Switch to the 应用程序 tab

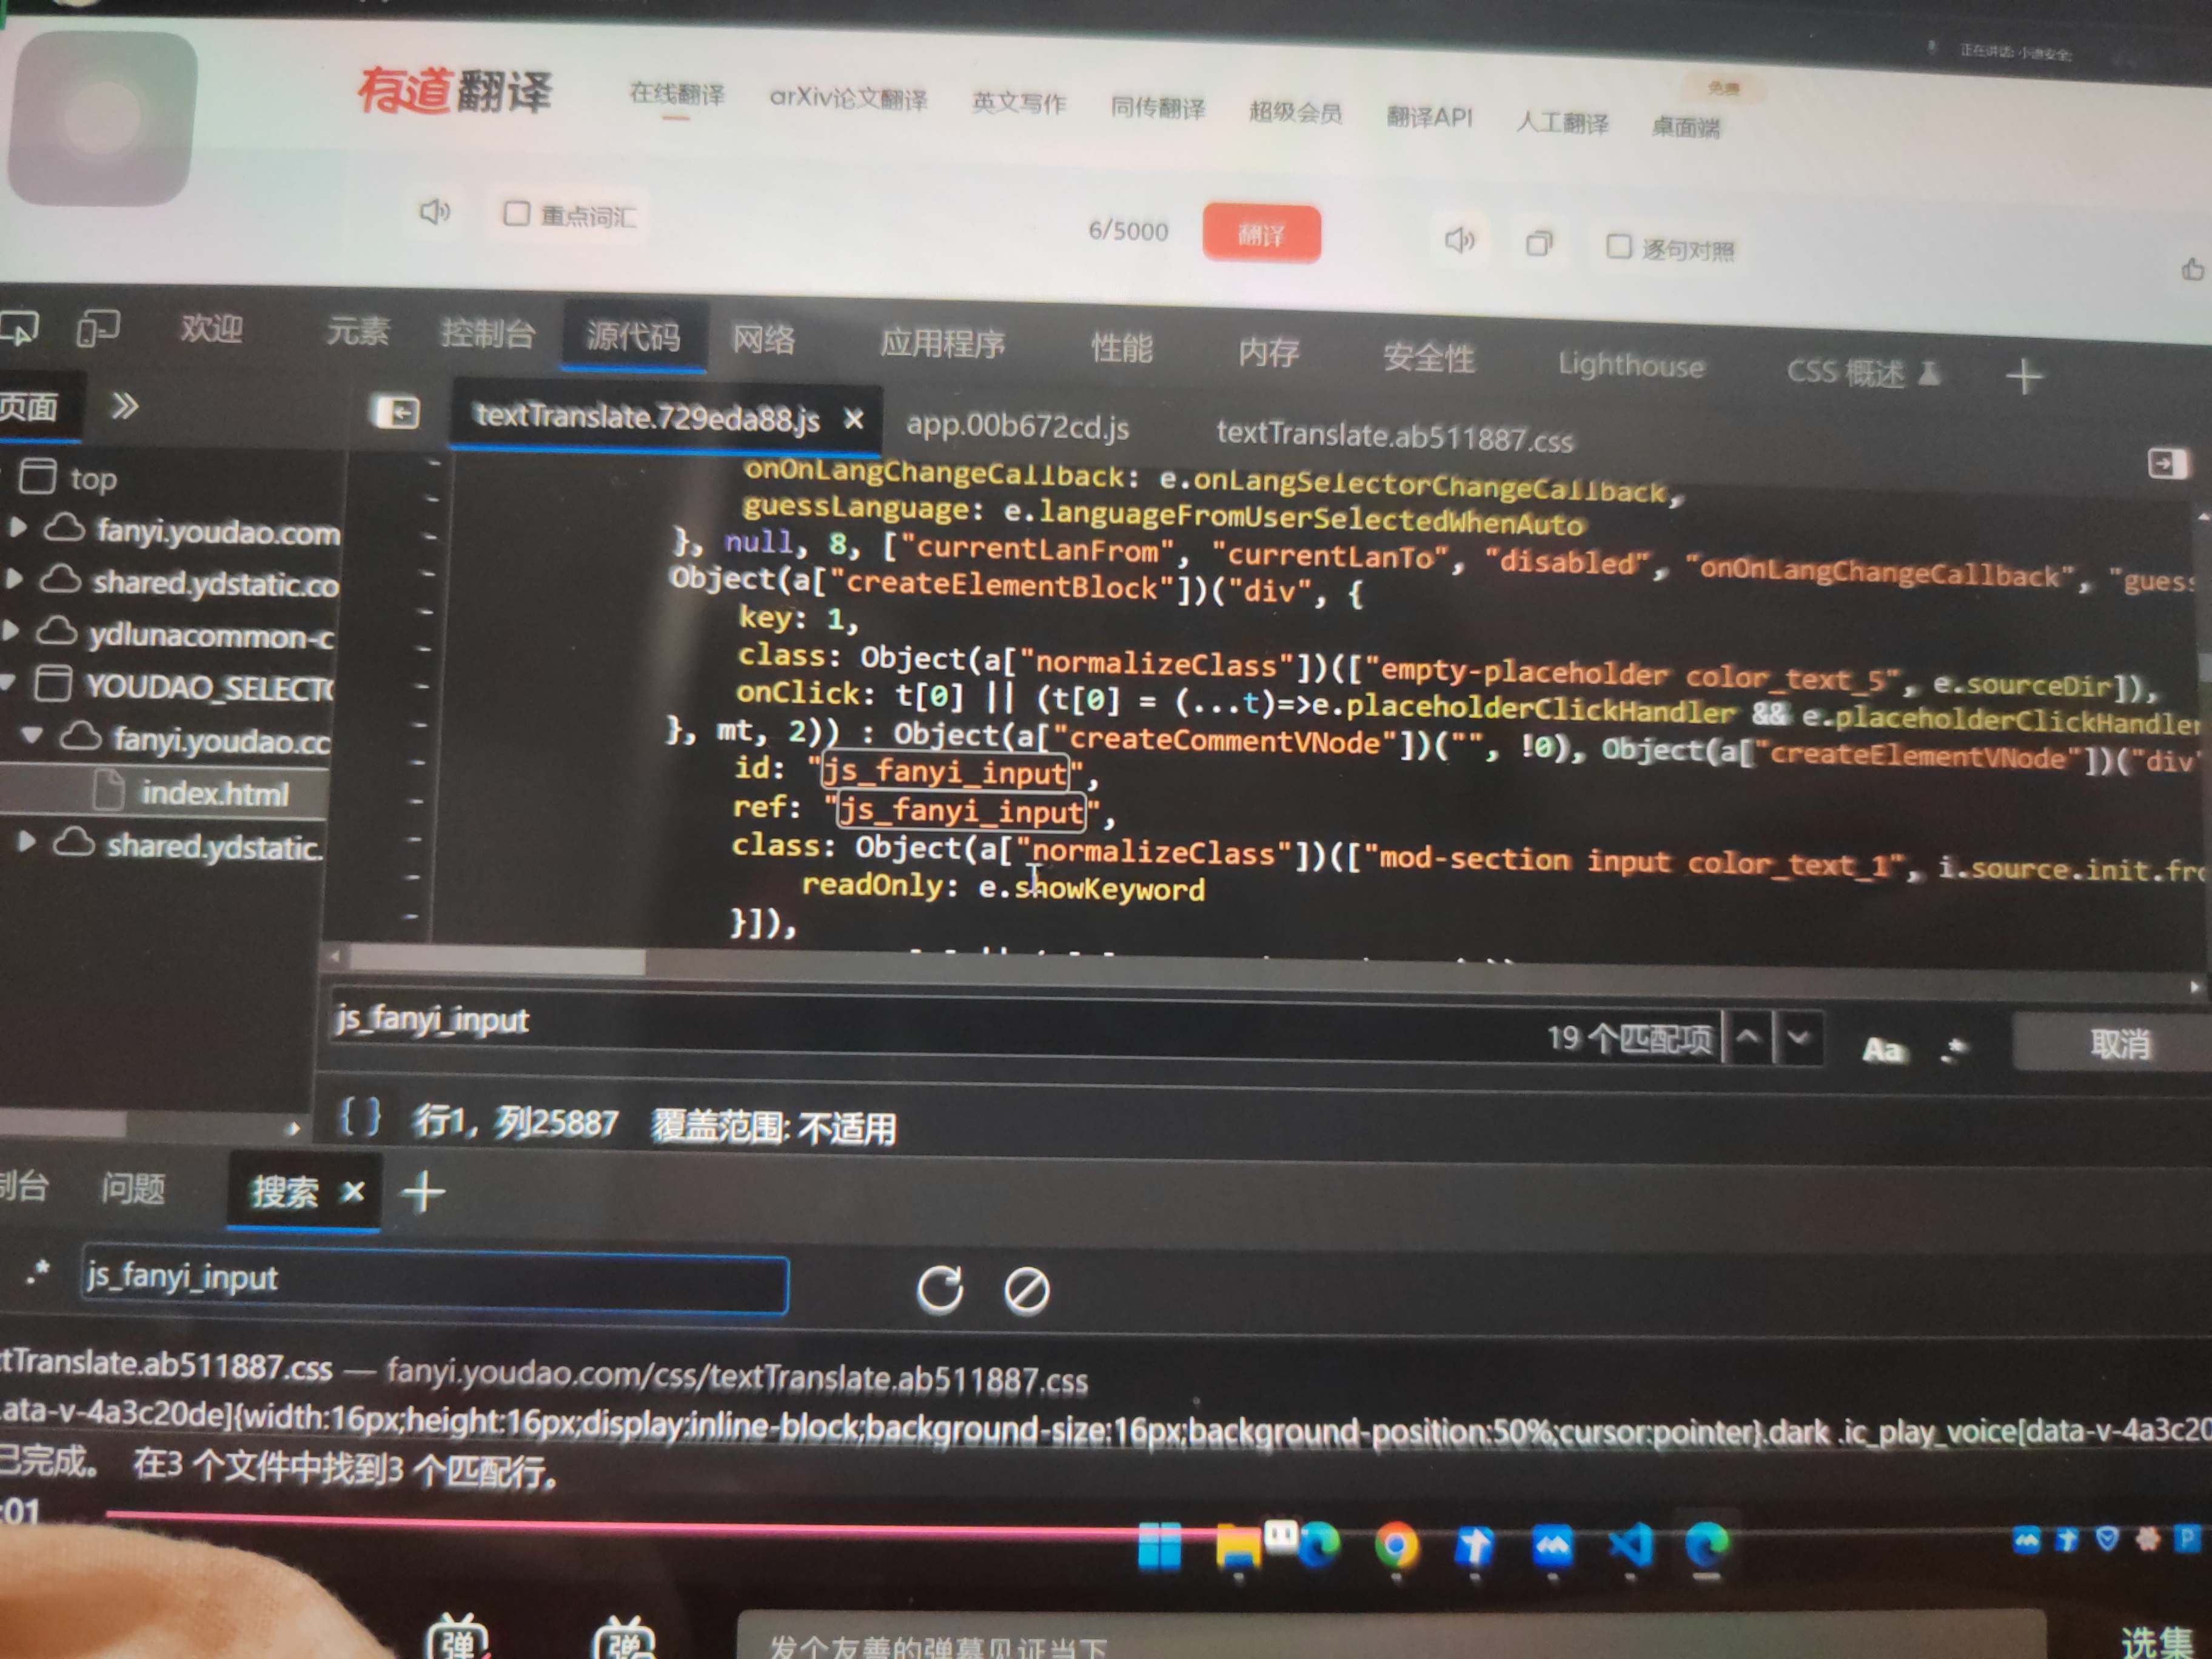pyautogui.click(x=942, y=343)
